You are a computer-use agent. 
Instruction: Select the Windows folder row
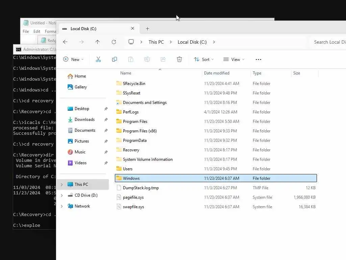coord(216,178)
